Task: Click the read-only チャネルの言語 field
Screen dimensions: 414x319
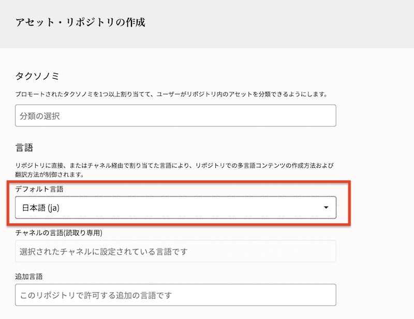Action: 174,251
